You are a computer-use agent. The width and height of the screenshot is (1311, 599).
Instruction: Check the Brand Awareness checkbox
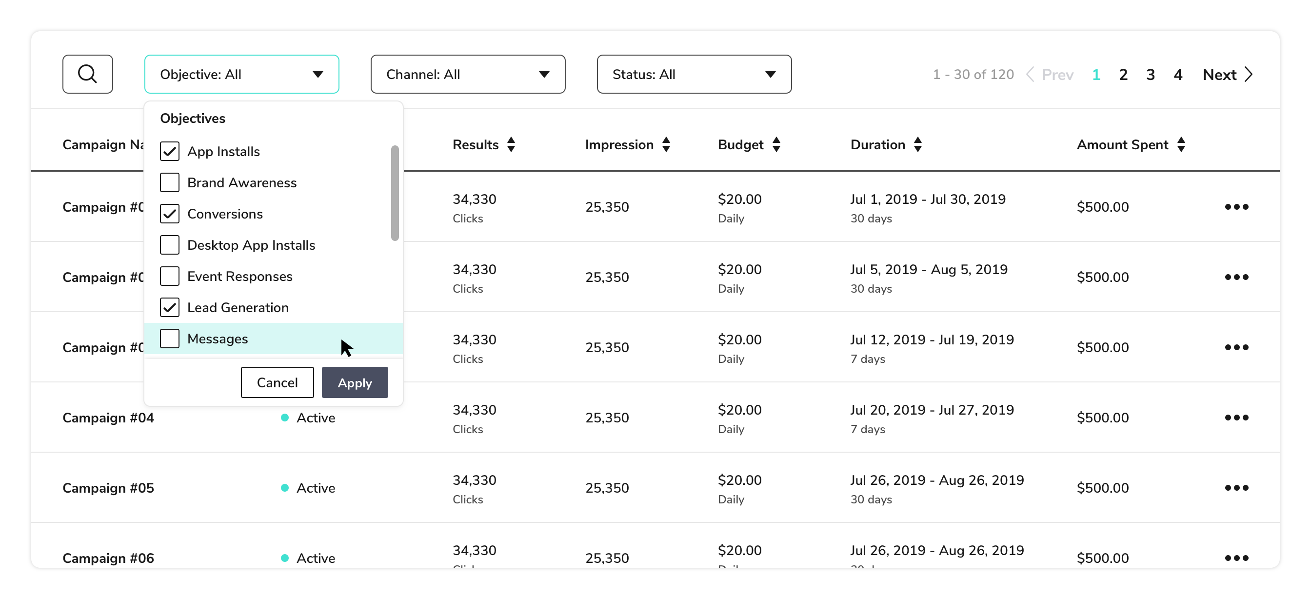(x=169, y=183)
